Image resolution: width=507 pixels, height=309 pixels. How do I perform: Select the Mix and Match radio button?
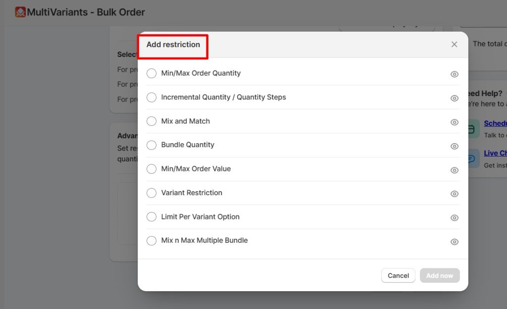pyautogui.click(x=152, y=121)
